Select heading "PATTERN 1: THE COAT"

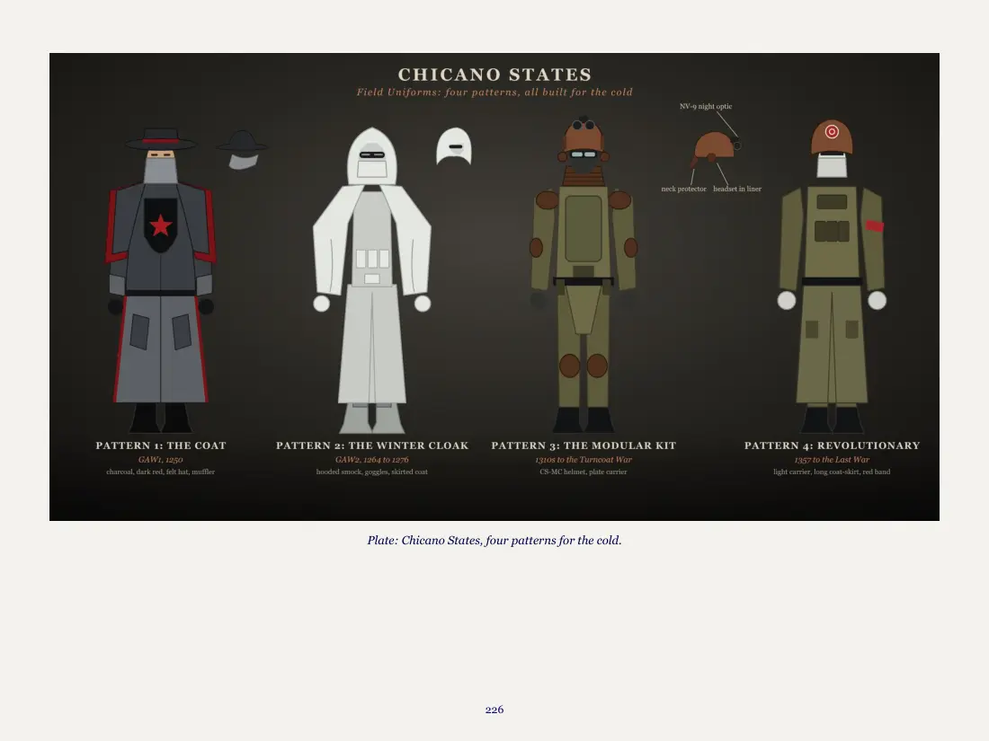coord(161,445)
